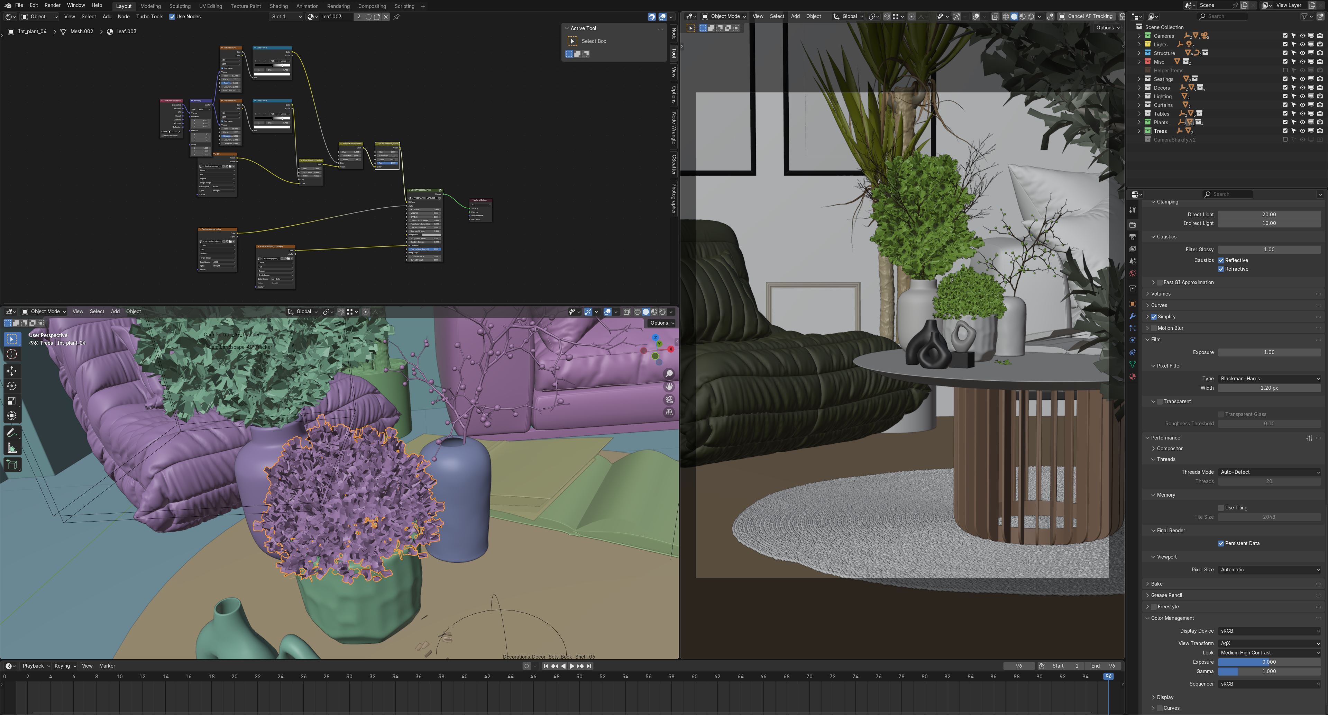The width and height of the screenshot is (1328, 715).
Task: Switch to the Shading workspace tab
Action: pyautogui.click(x=278, y=6)
